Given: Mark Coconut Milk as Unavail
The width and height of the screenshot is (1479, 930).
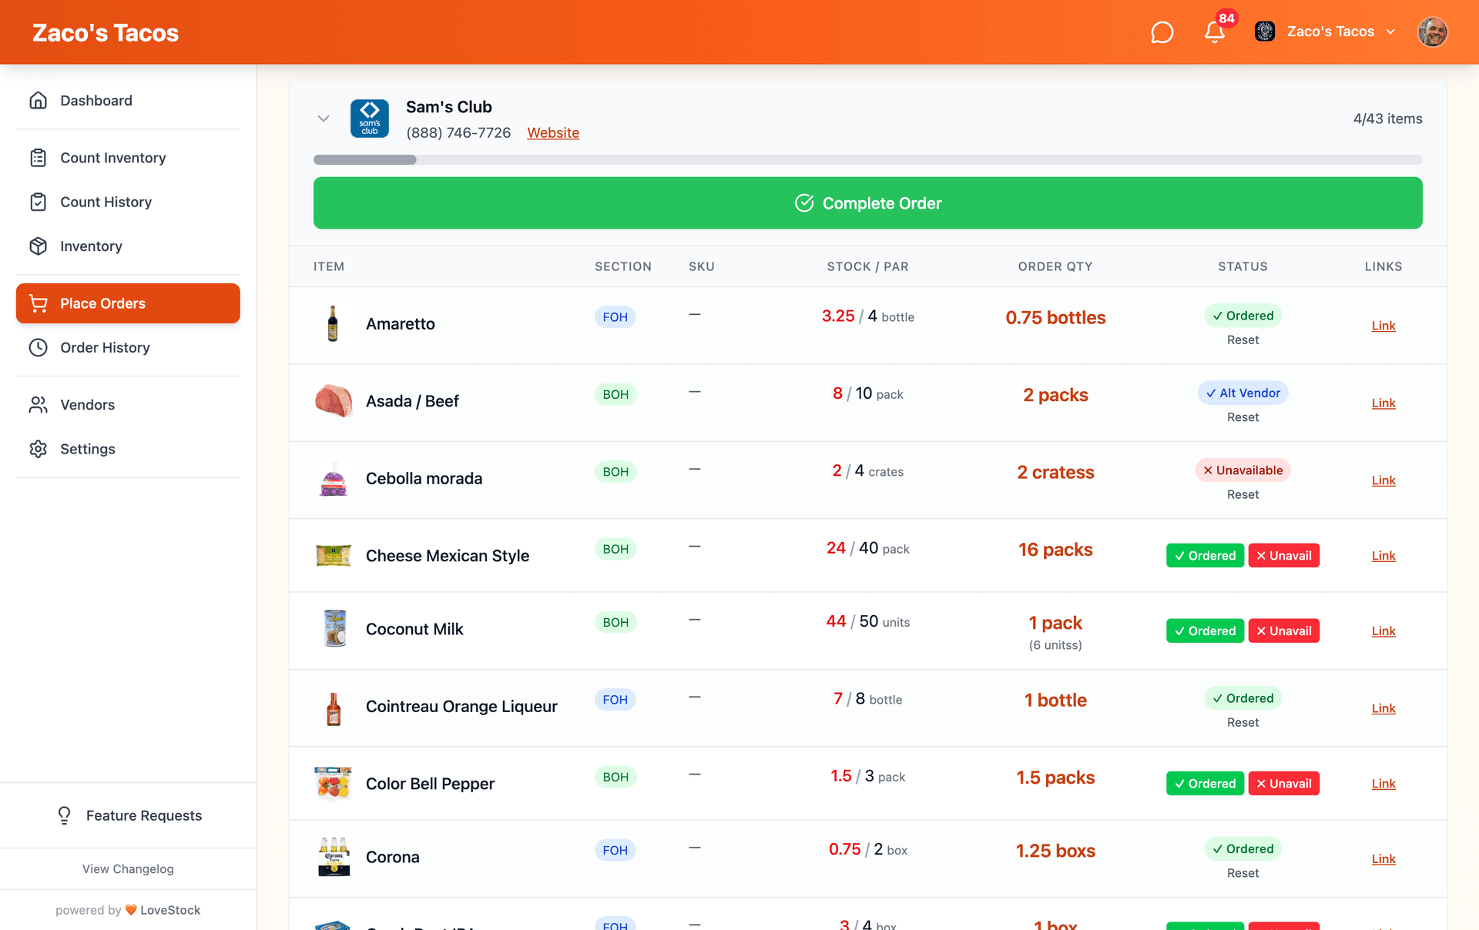Looking at the screenshot, I should [x=1283, y=631].
